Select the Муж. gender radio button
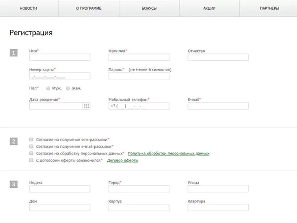Image resolution: width=297 pixels, height=223 pixels. point(48,88)
